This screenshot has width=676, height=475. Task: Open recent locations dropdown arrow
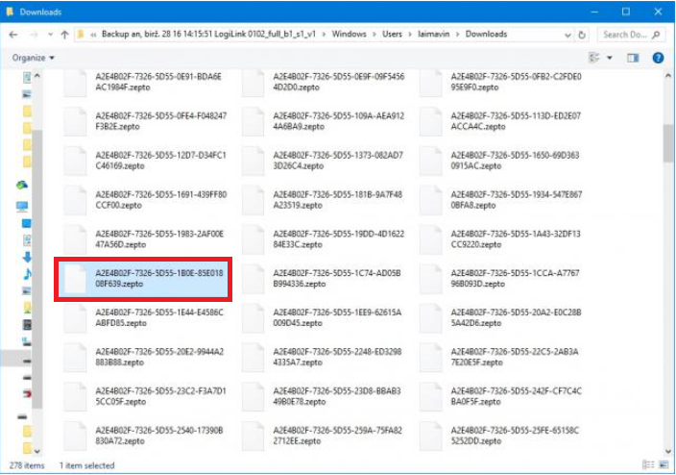pyautogui.click(x=49, y=34)
